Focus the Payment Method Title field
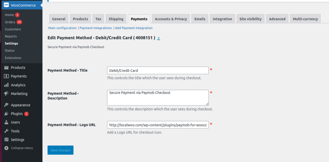 click(x=158, y=70)
